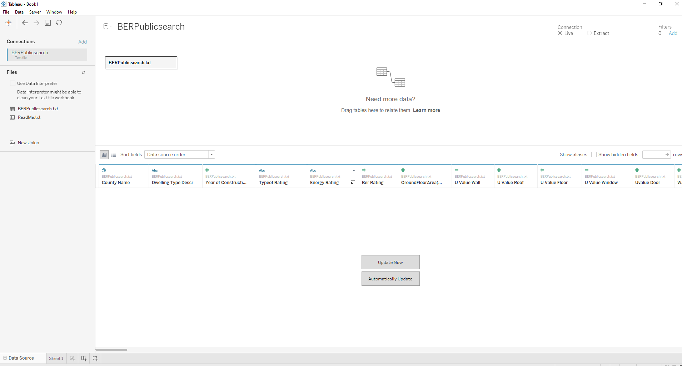Click the New Story icon
This screenshot has width=682, height=366.
point(95,359)
